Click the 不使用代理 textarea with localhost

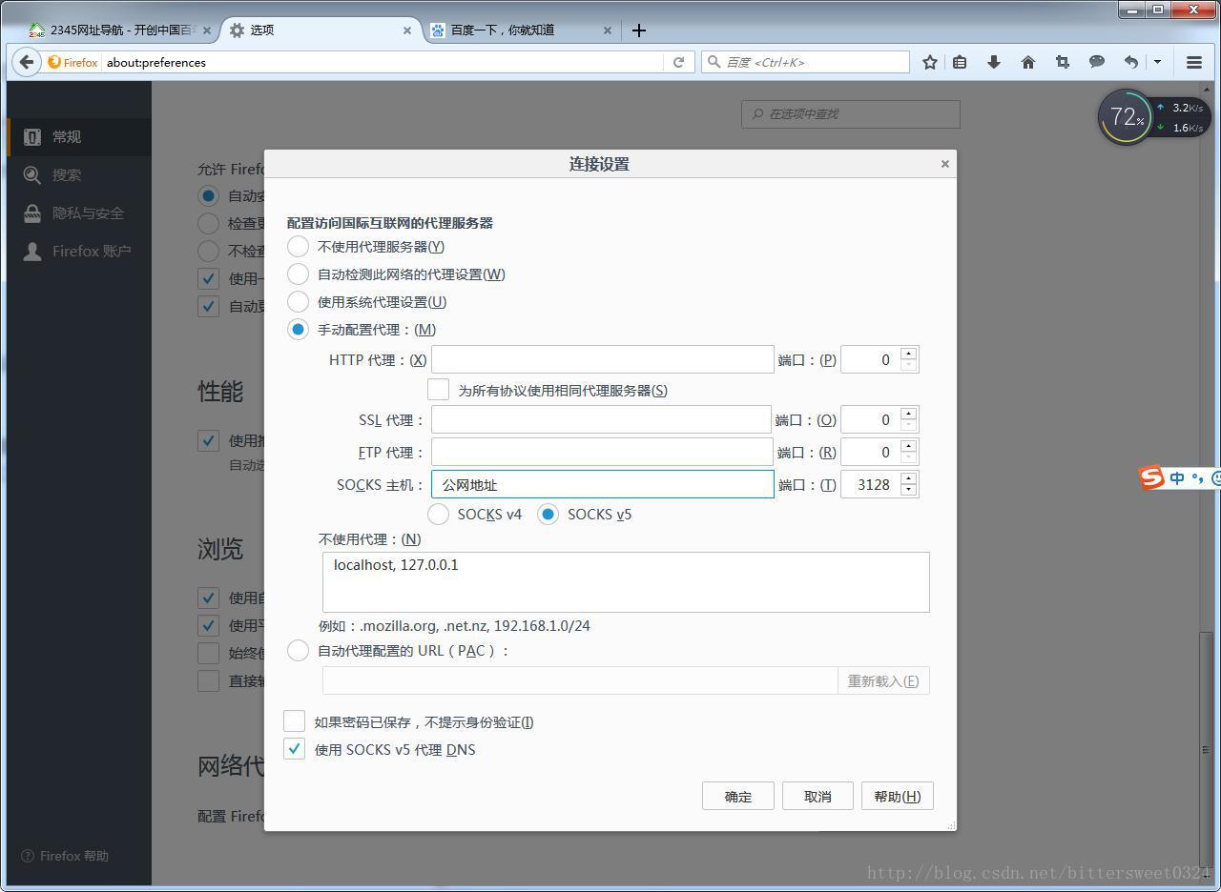pos(626,582)
